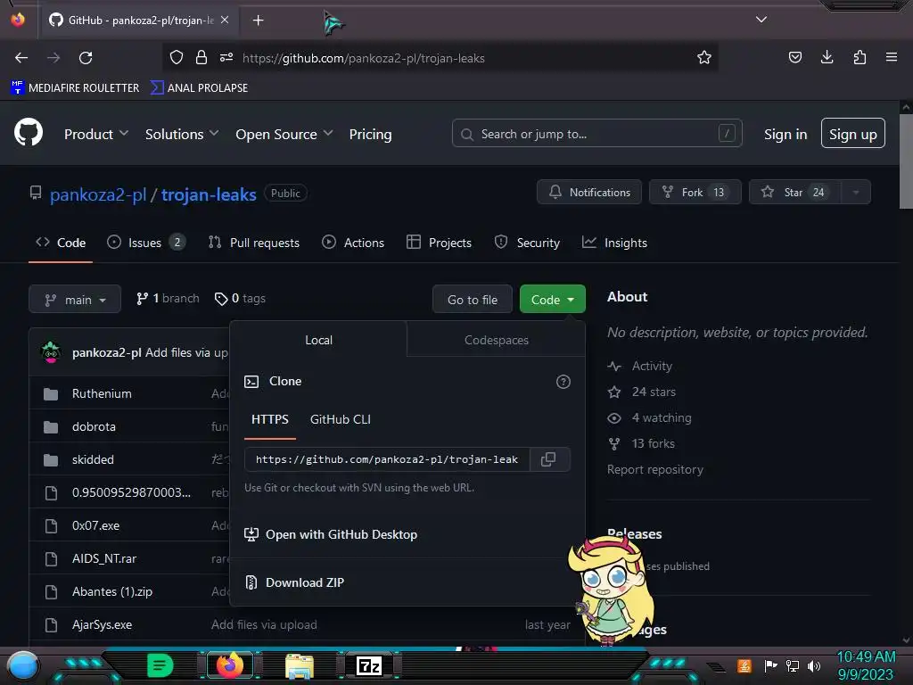Click the Start orb button
913x685 pixels.
[x=23, y=667]
